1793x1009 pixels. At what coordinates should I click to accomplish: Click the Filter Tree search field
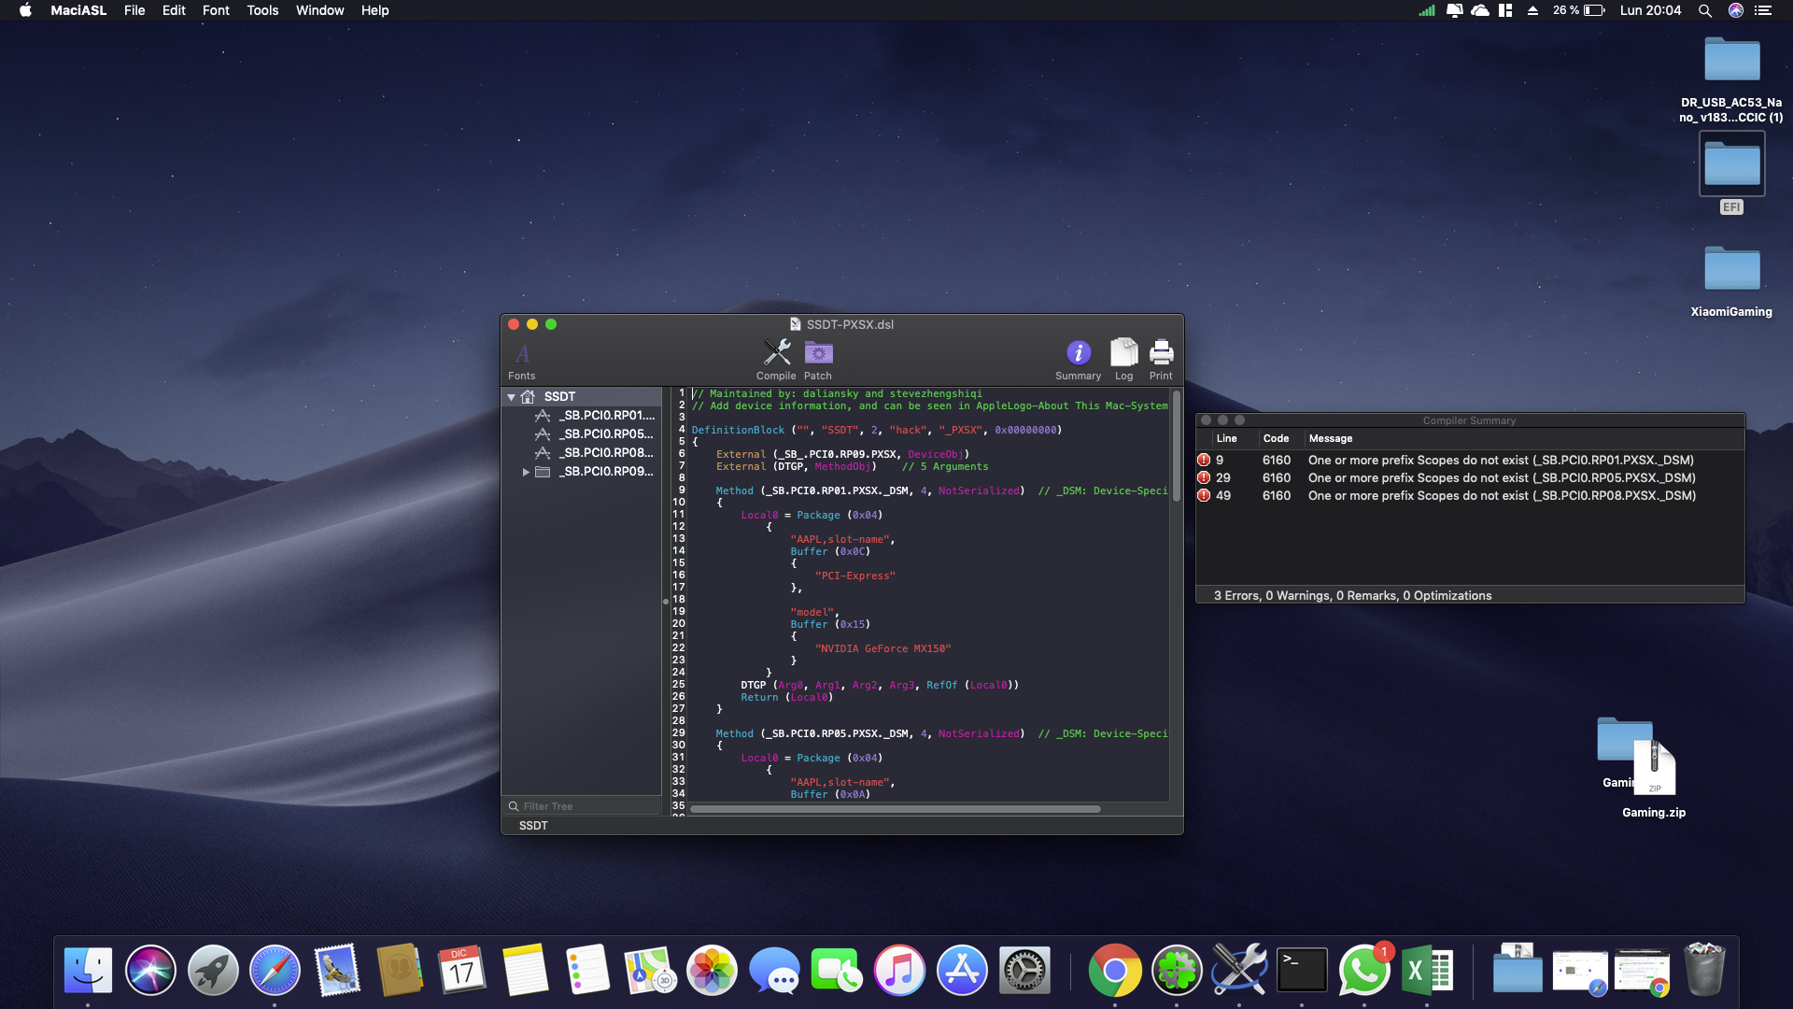(x=581, y=805)
